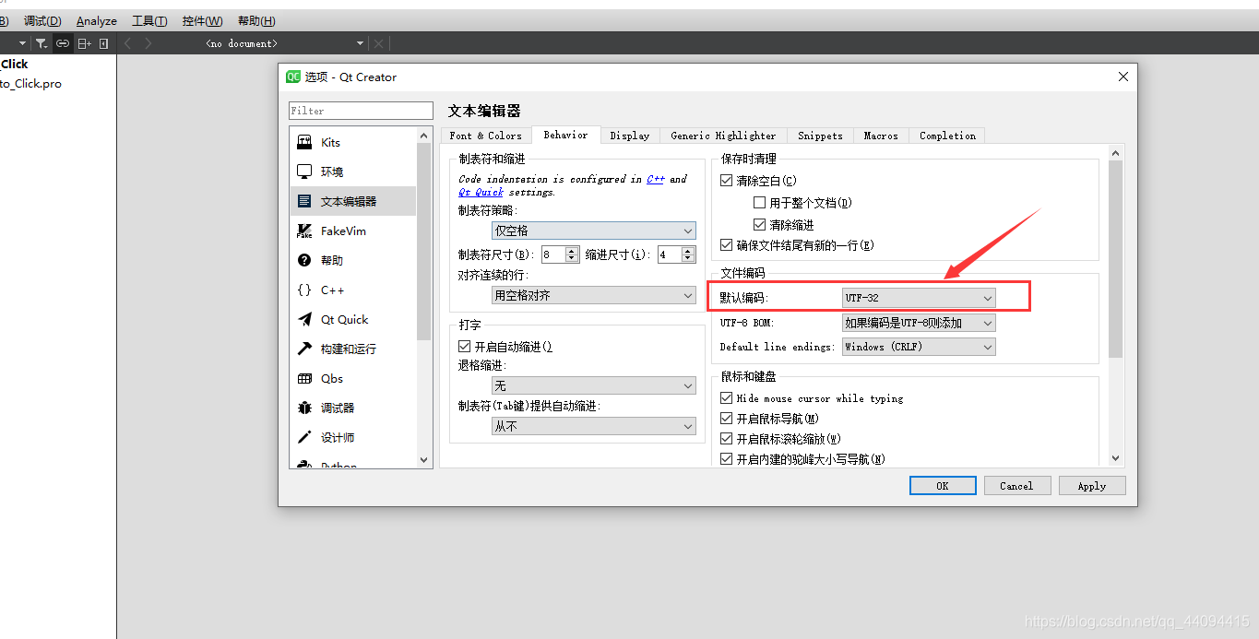Open the 调试(D) menu

tap(42, 21)
